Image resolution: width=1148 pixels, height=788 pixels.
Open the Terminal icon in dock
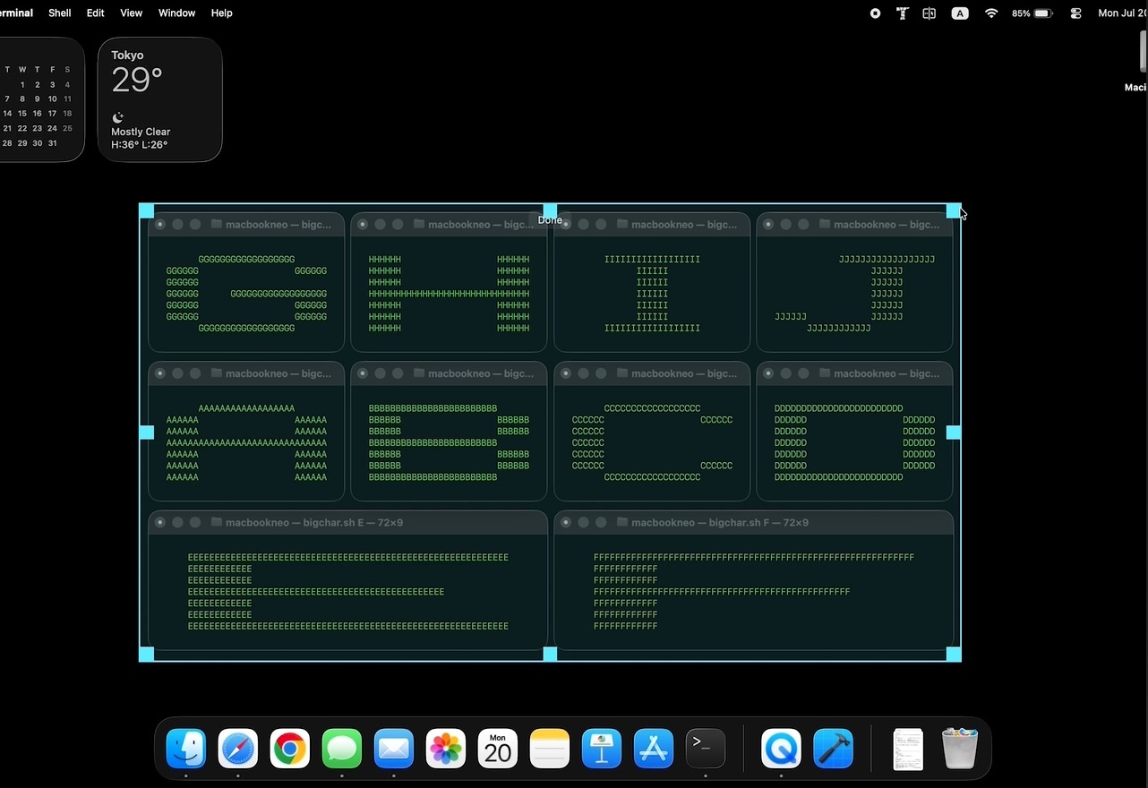[x=706, y=749]
